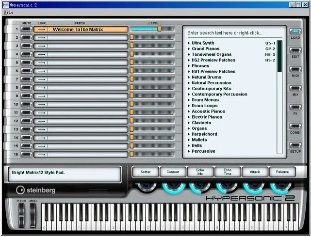The width and height of the screenshot is (311, 237).
Task: Click the Echo Time label button
Action: click(x=228, y=172)
